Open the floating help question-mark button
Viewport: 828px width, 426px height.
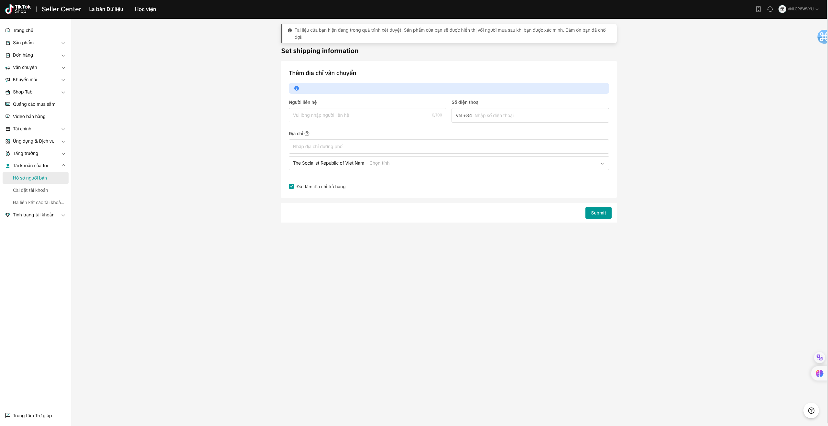(x=811, y=410)
